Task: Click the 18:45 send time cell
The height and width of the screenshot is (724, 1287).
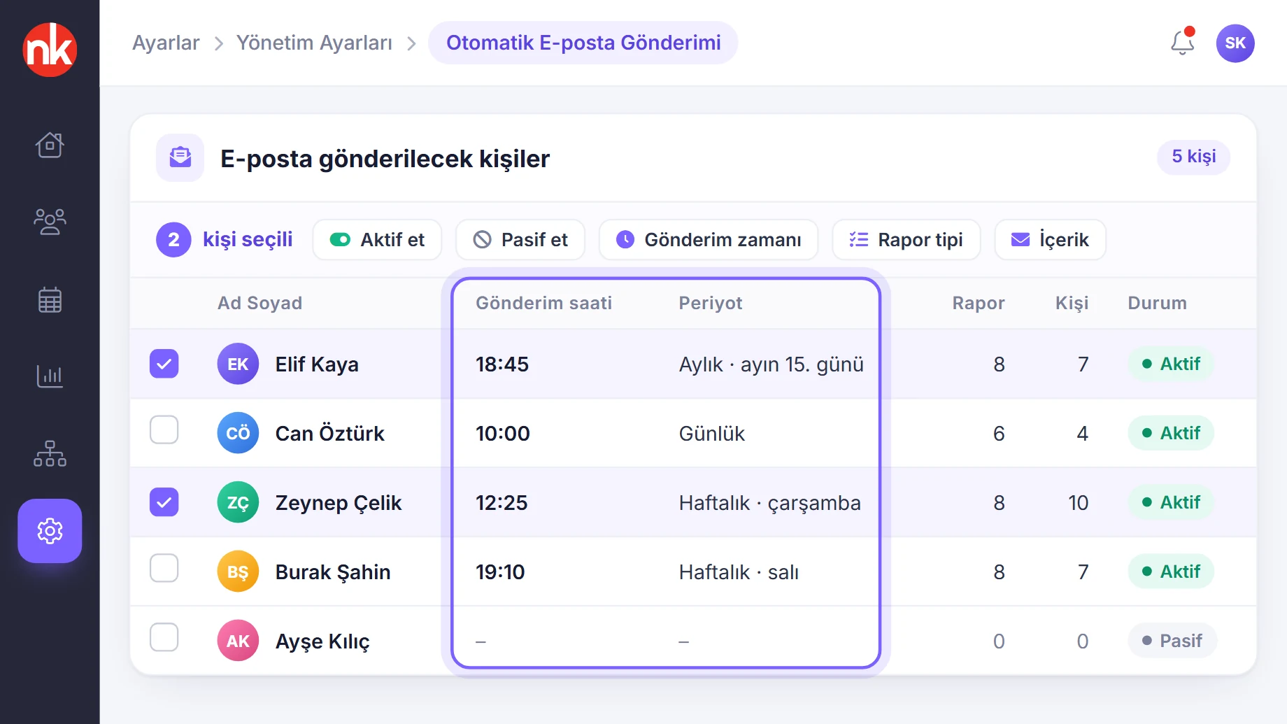Action: click(502, 364)
